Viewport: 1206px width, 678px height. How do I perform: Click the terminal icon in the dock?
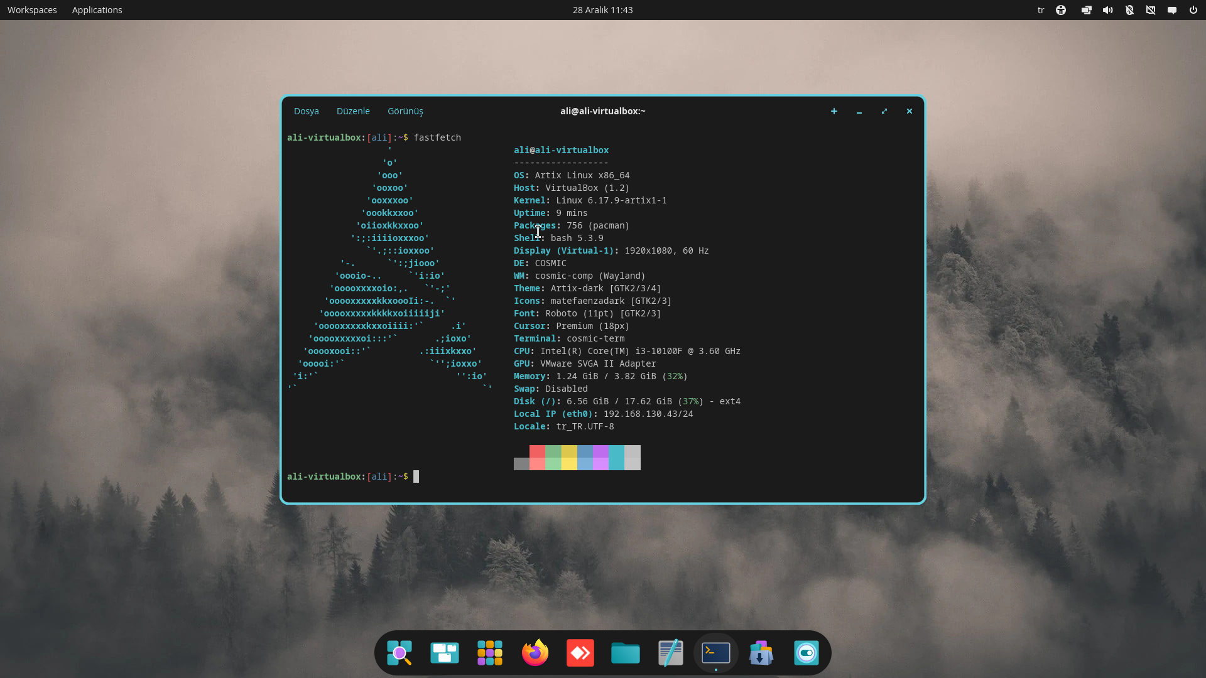point(716,653)
